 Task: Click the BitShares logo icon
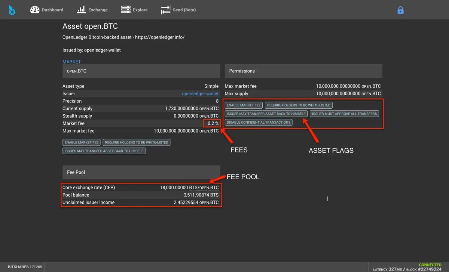tap(12, 10)
